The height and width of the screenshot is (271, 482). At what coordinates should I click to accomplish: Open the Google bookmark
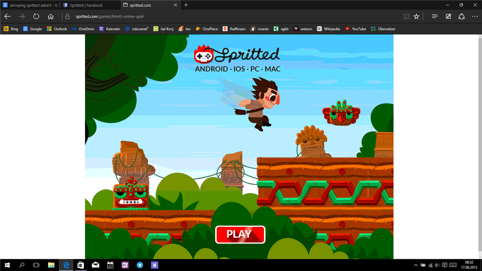32,29
